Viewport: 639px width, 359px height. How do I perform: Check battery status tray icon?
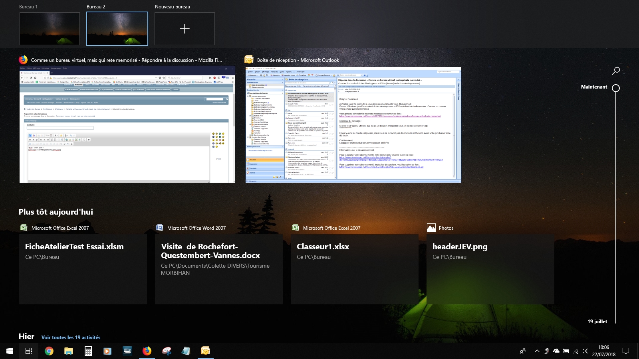click(x=566, y=351)
